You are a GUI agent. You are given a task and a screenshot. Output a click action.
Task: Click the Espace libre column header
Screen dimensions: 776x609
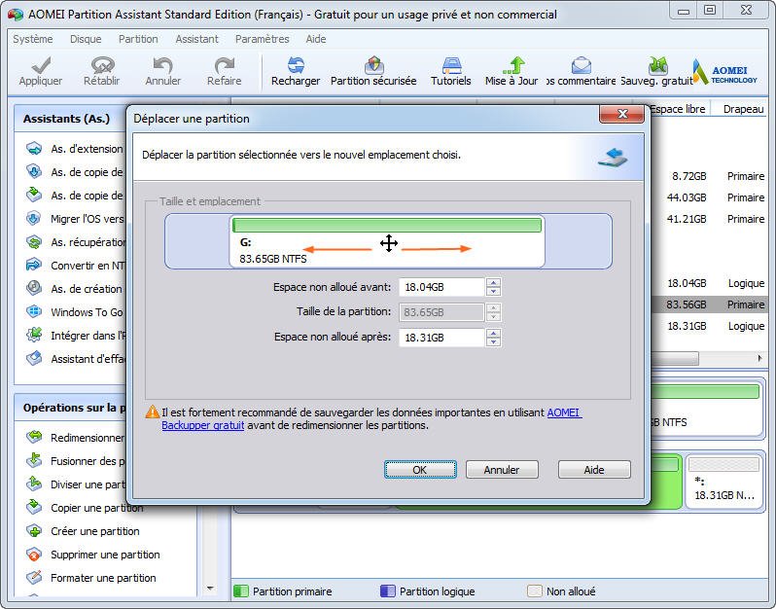678,109
